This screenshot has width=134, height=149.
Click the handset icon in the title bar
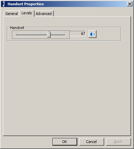pyautogui.click(x=4, y=4)
